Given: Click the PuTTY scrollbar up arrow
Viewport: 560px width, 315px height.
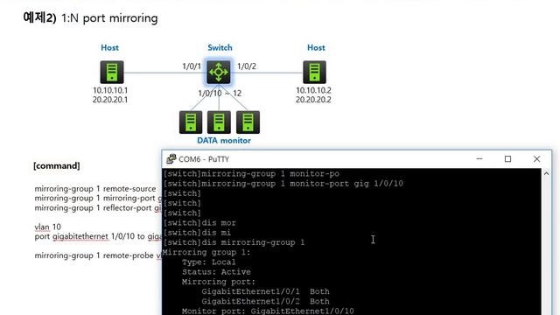Looking at the screenshot, I should [x=546, y=173].
